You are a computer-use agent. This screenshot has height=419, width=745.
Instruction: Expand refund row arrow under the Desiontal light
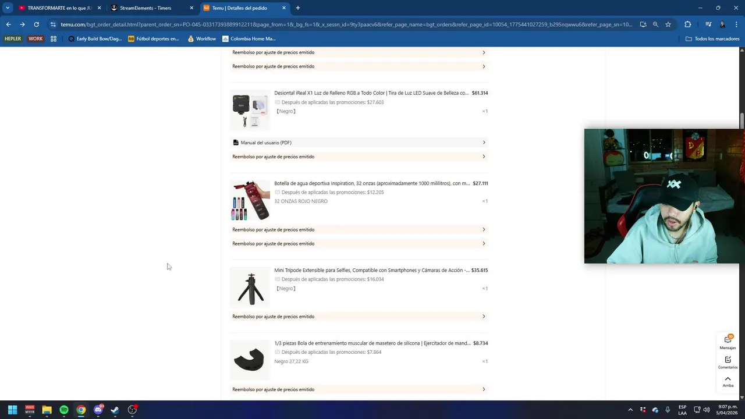coord(484,157)
